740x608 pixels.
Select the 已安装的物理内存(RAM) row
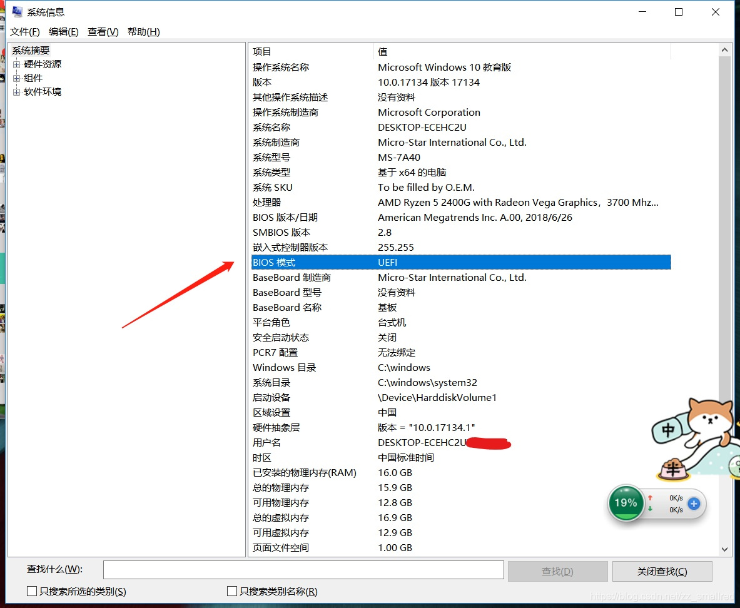(x=461, y=472)
